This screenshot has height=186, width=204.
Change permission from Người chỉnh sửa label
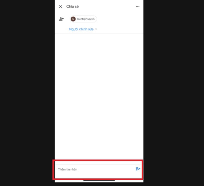(x=81, y=29)
